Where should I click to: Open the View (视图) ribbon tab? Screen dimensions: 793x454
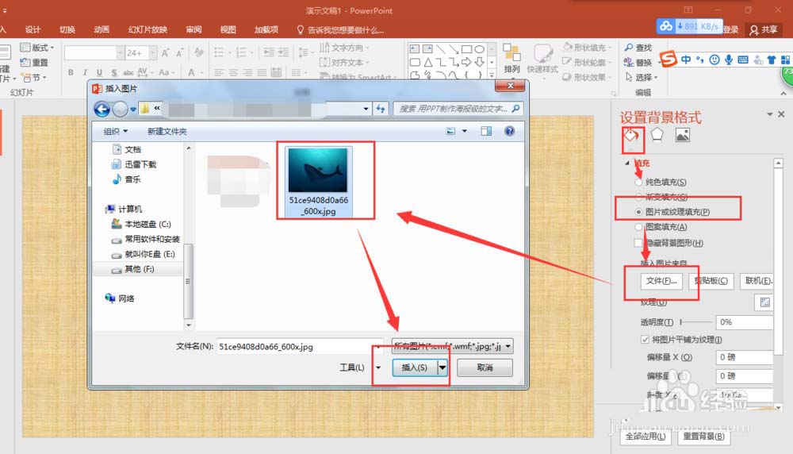(x=228, y=30)
